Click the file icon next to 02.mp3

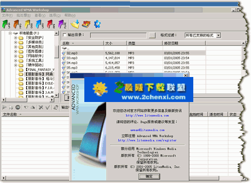pyautogui.click(x=64, y=53)
